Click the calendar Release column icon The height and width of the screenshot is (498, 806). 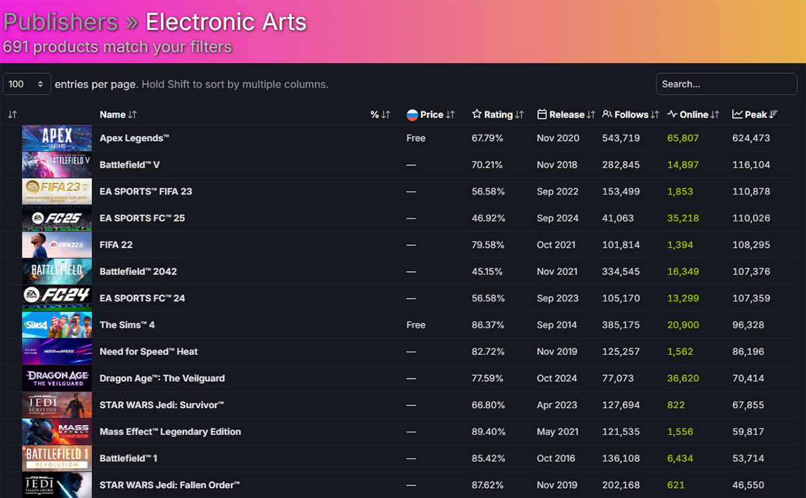[x=542, y=115]
